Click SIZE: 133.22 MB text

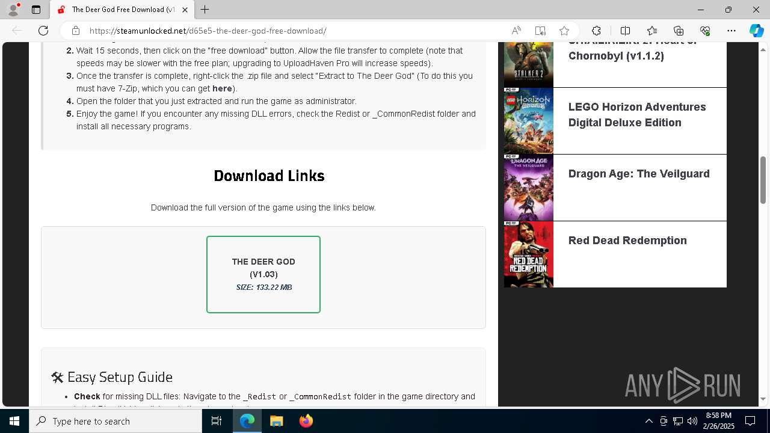[264, 287]
